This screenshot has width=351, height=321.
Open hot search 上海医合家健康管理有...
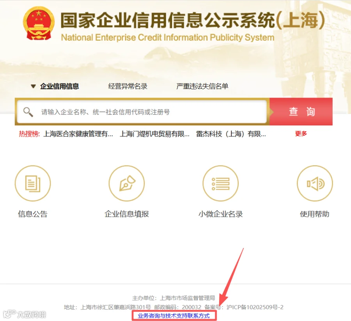[x=78, y=134]
